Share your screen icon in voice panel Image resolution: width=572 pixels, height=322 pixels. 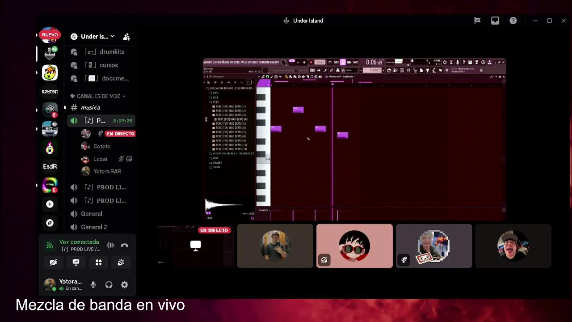(x=76, y=263)
